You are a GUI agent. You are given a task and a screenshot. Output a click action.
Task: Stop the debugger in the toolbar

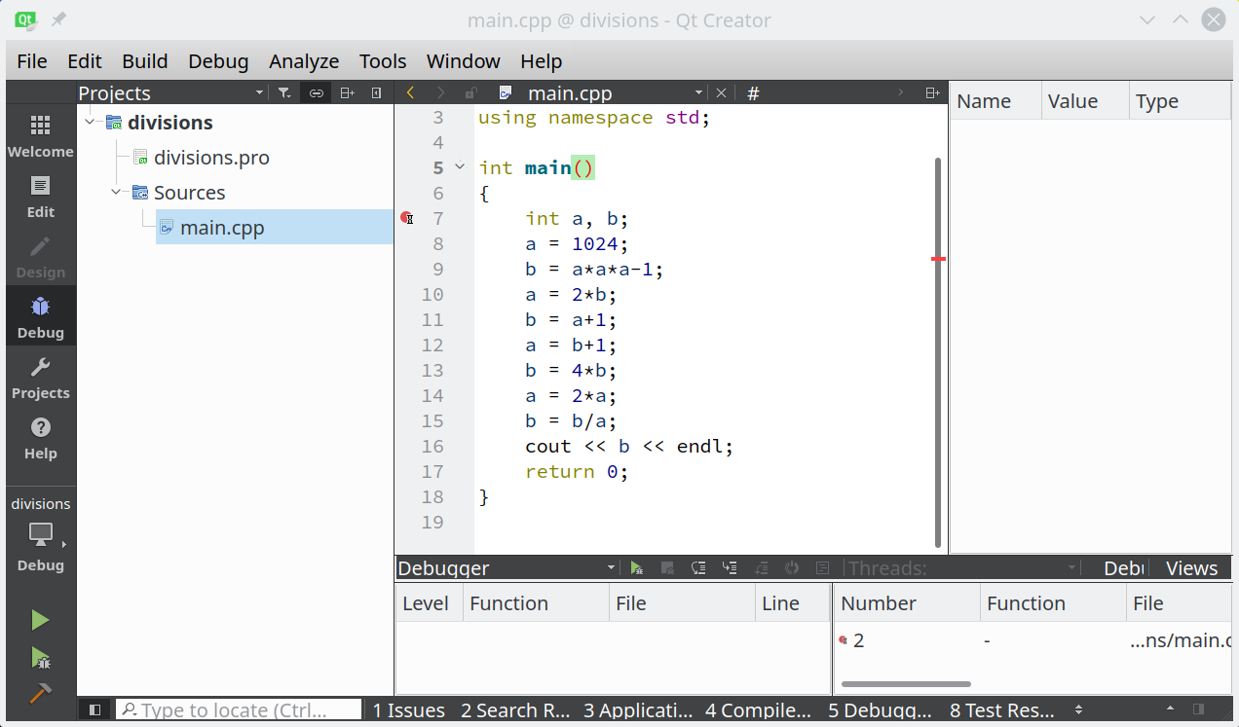click(668, 568)
